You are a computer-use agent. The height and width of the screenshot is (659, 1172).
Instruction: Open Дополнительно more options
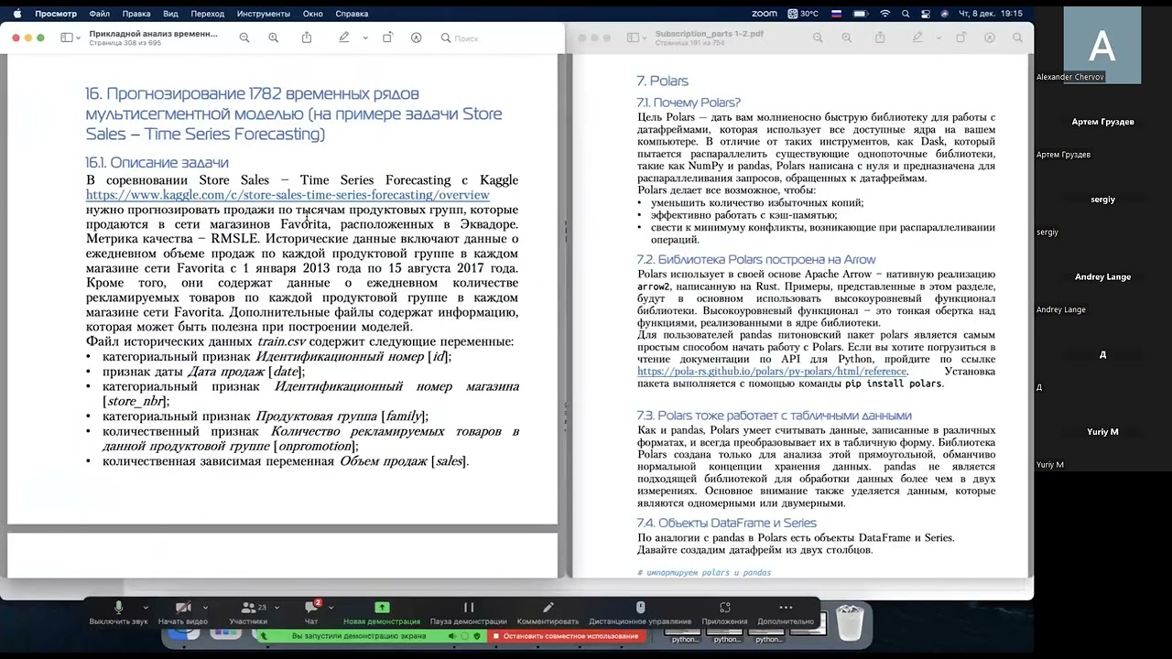[786, 613]
